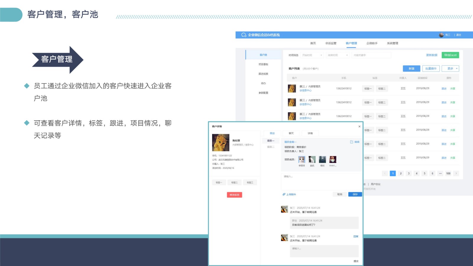Click 标签一 tag in the customer details dialog
473x266 pixels.
click(219, 183)
